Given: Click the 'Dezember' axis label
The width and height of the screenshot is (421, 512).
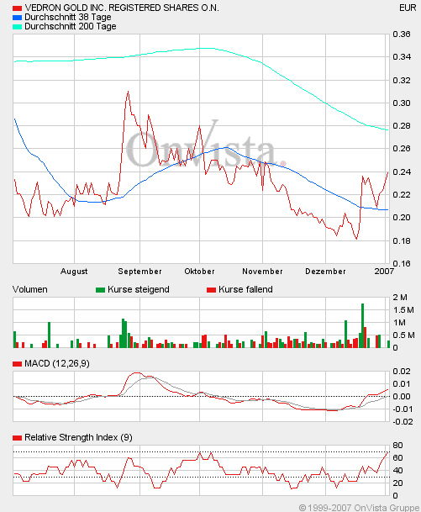Looking at the screenshot, I should click(325, 272).
